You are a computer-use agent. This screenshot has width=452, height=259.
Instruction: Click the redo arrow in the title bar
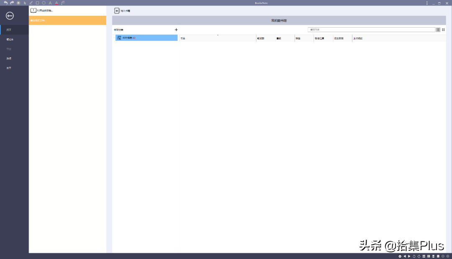pos(12,3)
